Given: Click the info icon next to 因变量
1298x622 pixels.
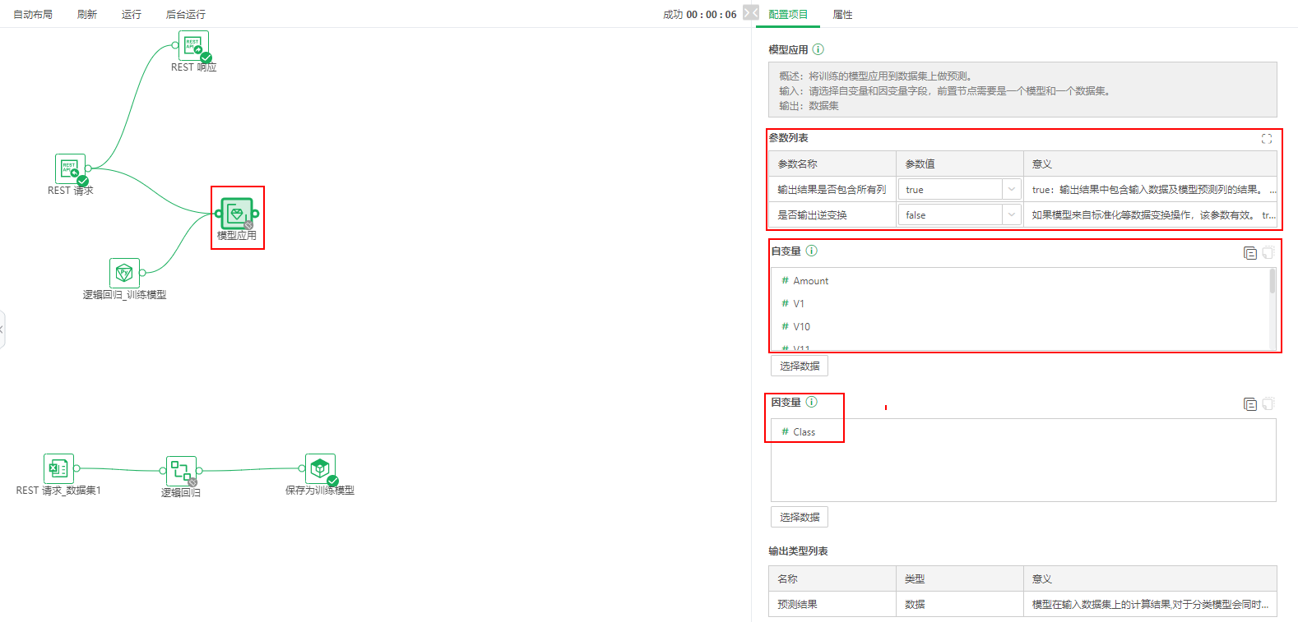Looking at the screenshot, I should [x=812, y=402].
